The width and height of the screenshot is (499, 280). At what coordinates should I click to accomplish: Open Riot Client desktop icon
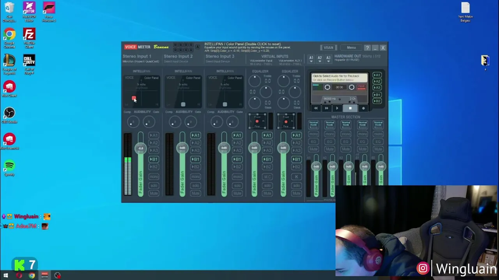point(9,89)
